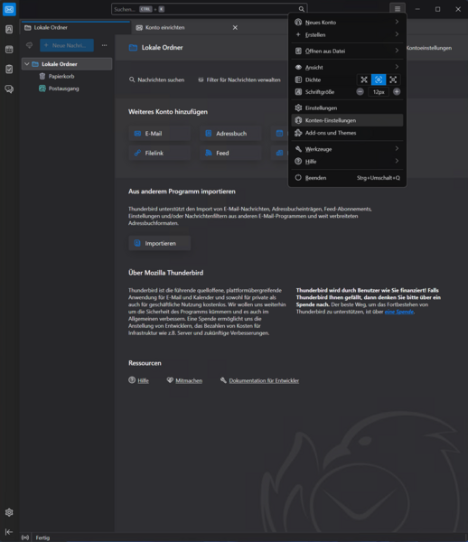468x542 pixels.
Task: Open folder pane options three-dot button
Action: tap(104, 45)
